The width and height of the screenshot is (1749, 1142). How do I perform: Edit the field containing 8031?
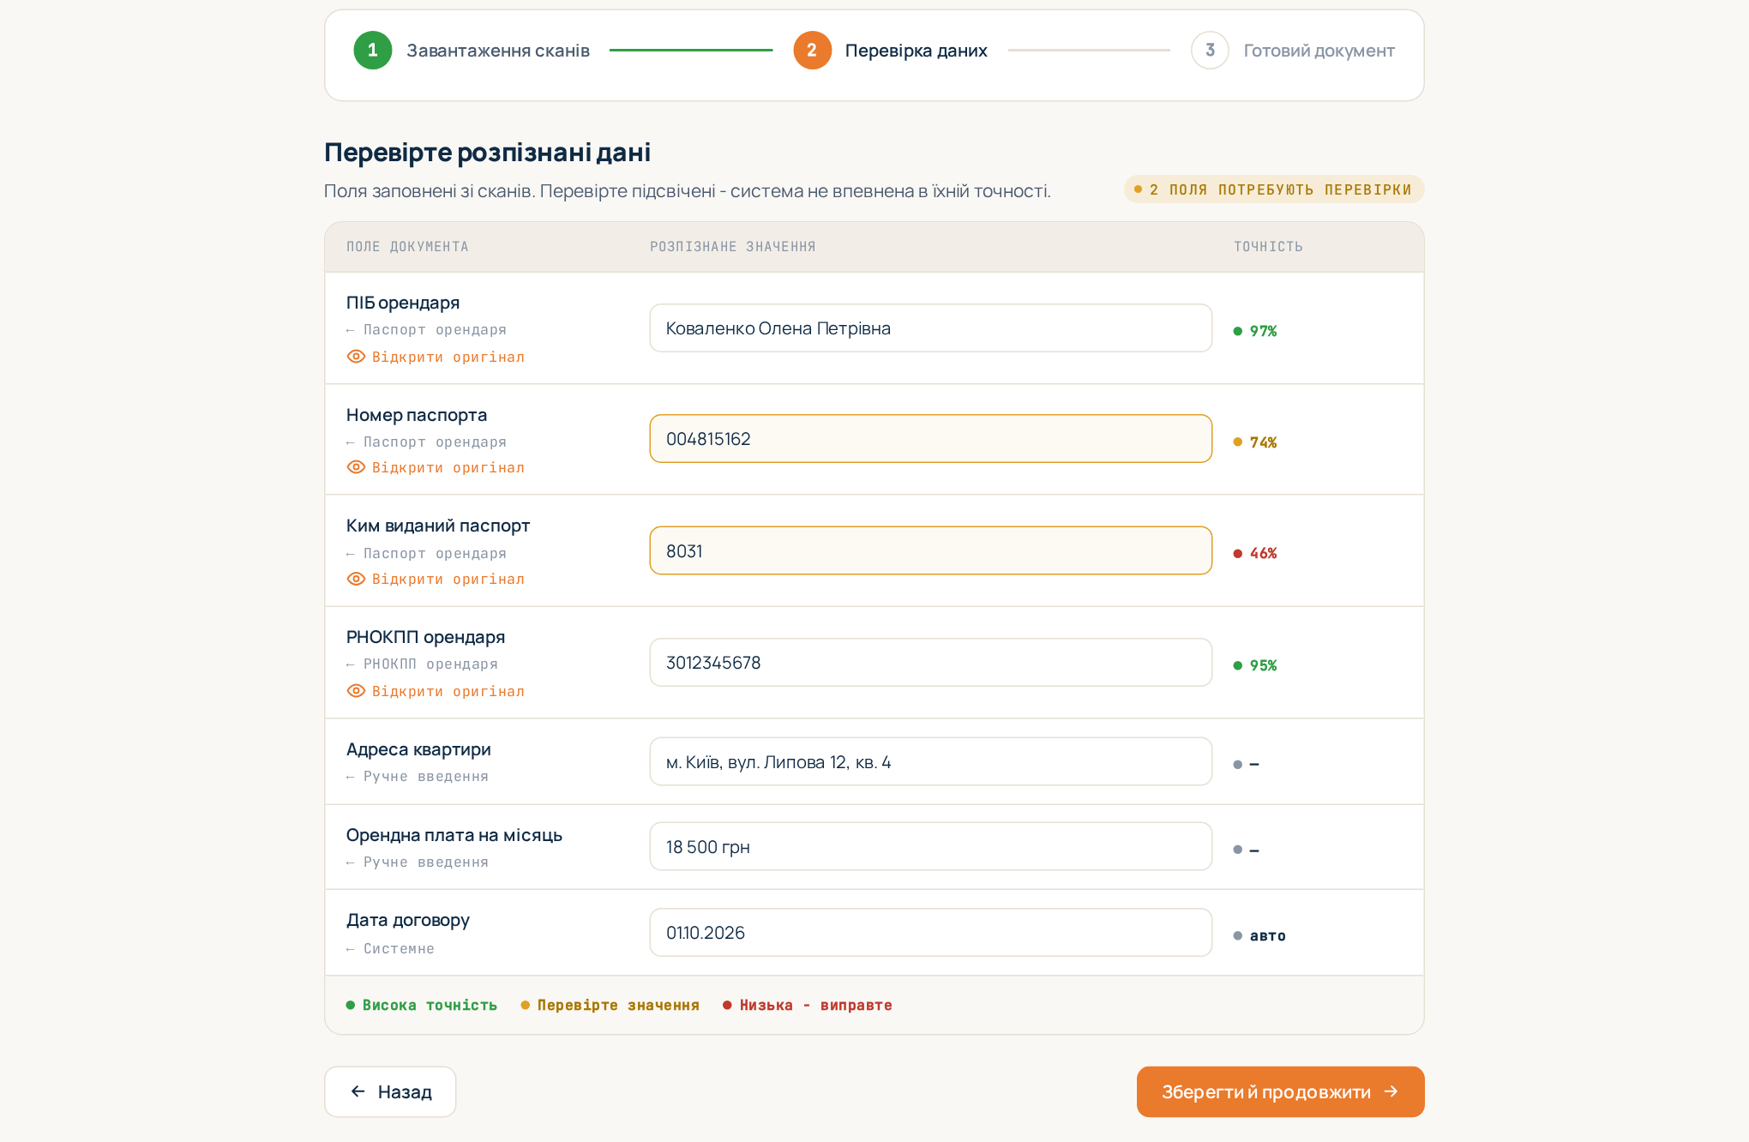tap(930, 550)
